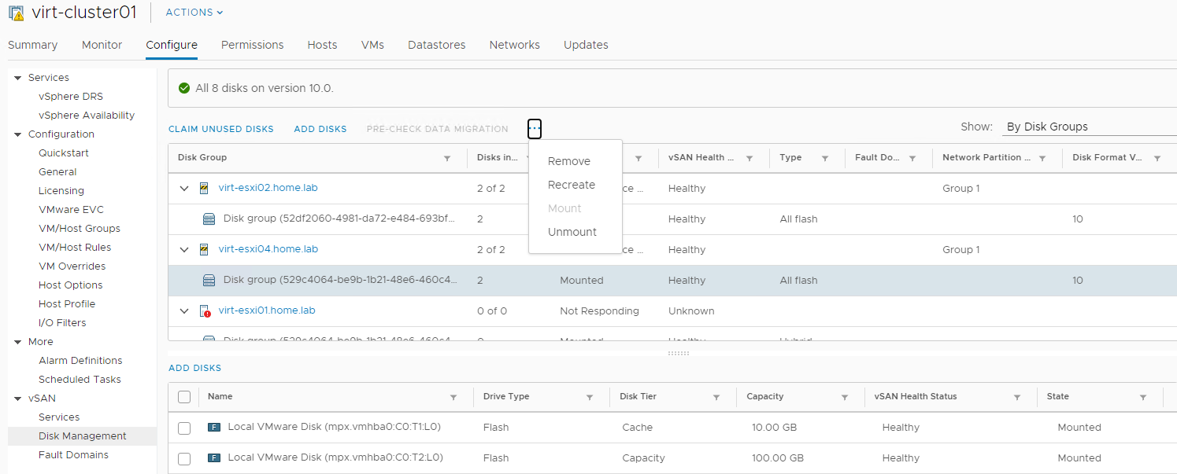Collapse the vSAN tree section
Image resolution: width=1177 pixels, height=474 pixels.
[x=17, y=399]
